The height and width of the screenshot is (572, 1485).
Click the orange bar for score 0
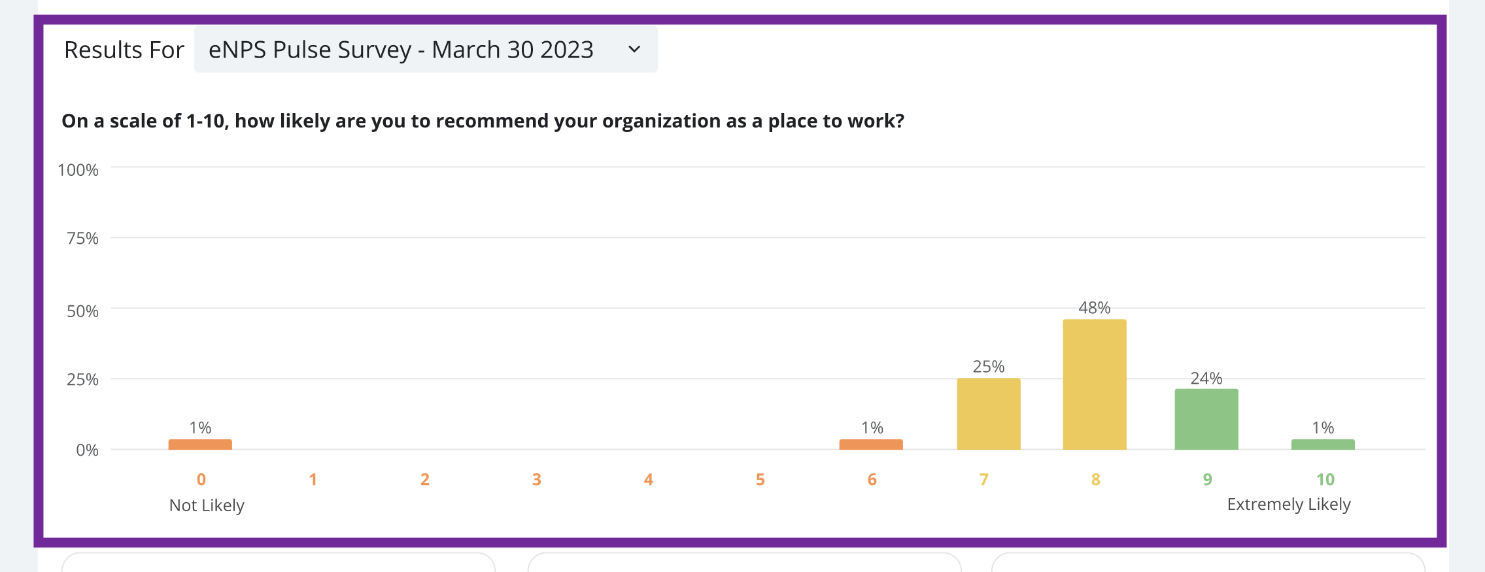[200, 445]
